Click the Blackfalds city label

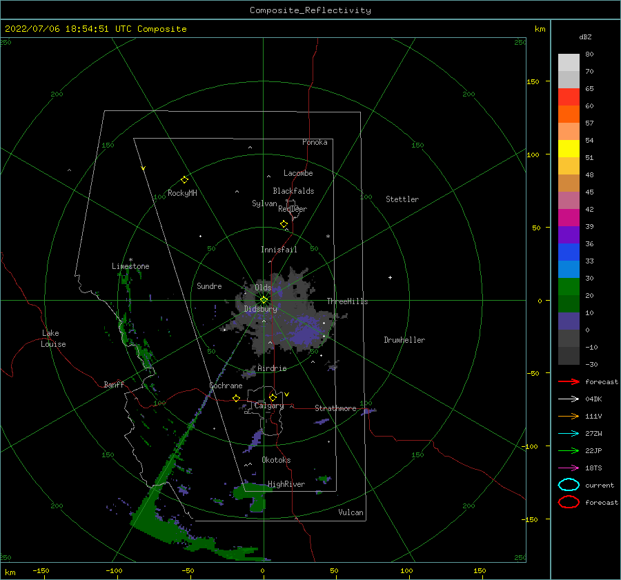coord(293,191)
